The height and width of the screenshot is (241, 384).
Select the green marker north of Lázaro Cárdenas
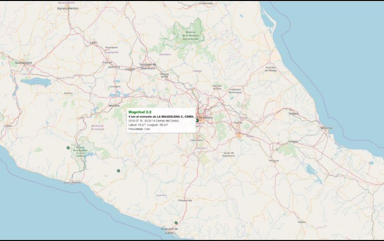tap(68, 148)
